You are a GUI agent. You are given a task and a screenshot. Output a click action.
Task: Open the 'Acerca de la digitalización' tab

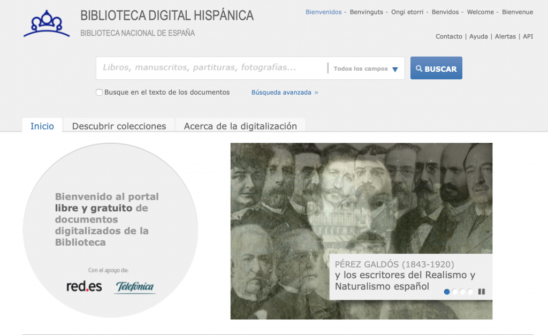tap(240, 126)
